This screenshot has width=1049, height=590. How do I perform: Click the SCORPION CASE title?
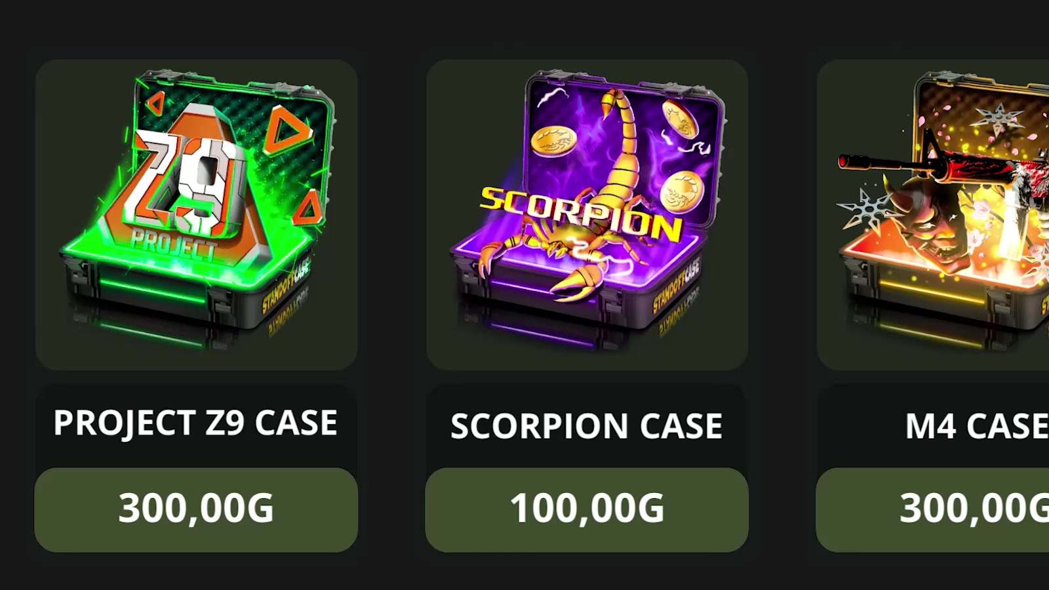coord(587,426)
